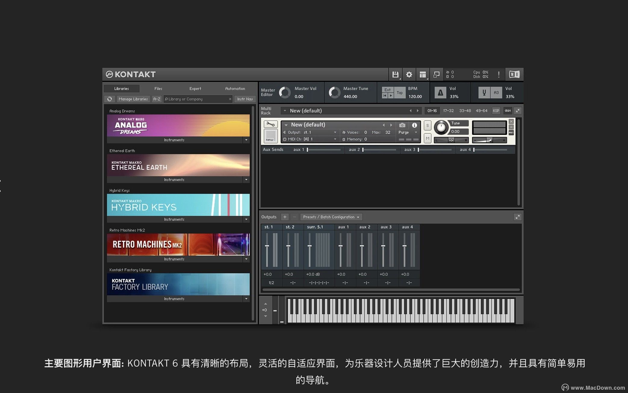Toggle the instrument AUX button on right edge
Image resolution: width=628 pixels, height=393 pixels.
(511, 133)
